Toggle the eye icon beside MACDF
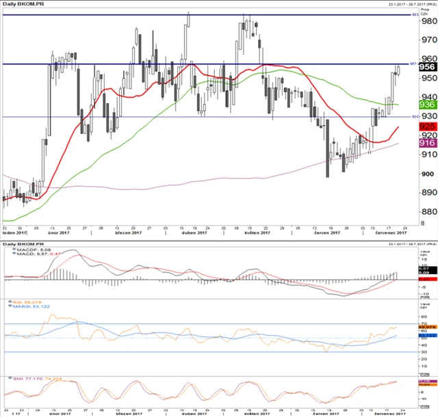Image resolution: width=438 pixels, height=417 pixels. coord(14,249)
